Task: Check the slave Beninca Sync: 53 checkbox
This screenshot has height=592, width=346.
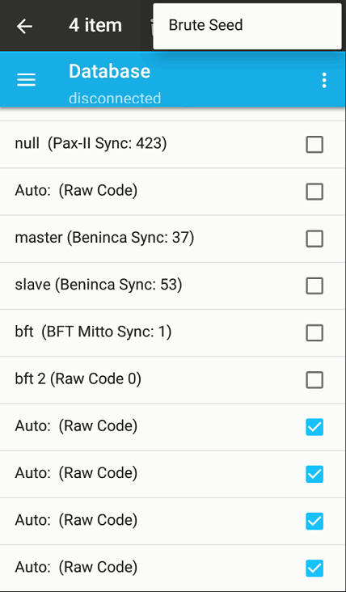Action: 314,285
